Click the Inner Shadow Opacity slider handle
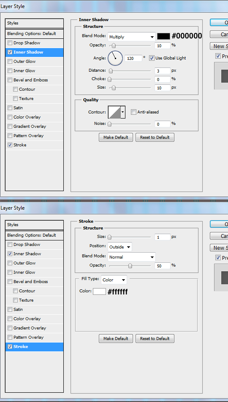The height and width of the screenshot is (402, 228). (x=114, y=46)
